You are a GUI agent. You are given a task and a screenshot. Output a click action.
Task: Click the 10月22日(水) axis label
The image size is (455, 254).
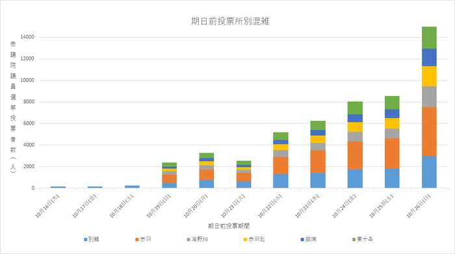click(x=270, y=206)
